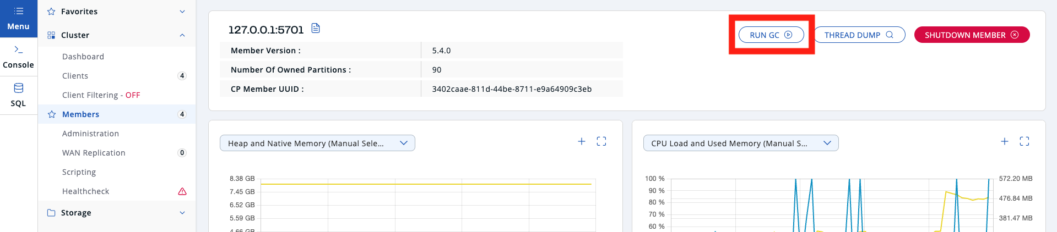
Task: Add chart with plus icon in CPU panel
Action: (1005, 142)
